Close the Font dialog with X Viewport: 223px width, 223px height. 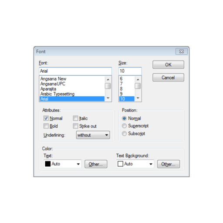click(182, 51)
